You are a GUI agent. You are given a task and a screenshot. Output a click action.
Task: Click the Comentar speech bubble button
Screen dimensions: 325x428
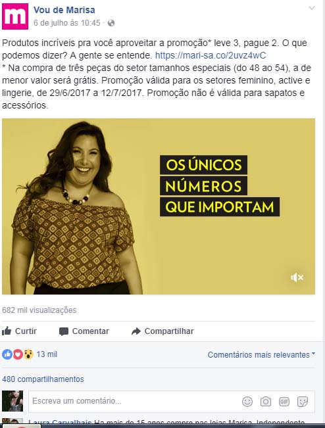click(x=84, y=331)
